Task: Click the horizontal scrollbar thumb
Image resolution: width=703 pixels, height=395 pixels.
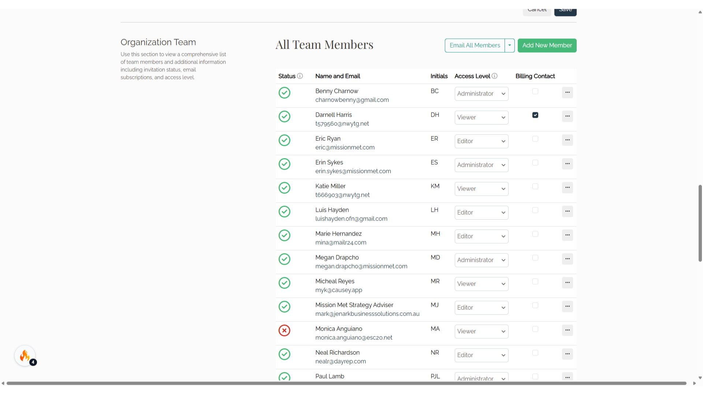Action: [x=346, y=383]
